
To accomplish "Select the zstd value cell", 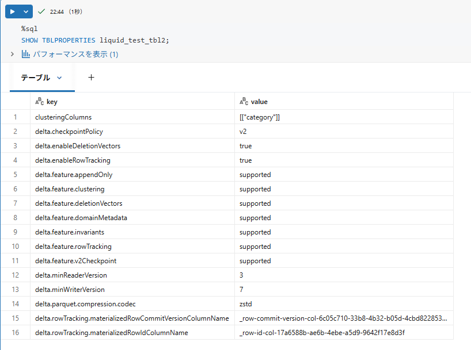I will (x=344, y=304).
